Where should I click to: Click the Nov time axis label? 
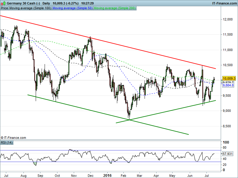point(74,176)
